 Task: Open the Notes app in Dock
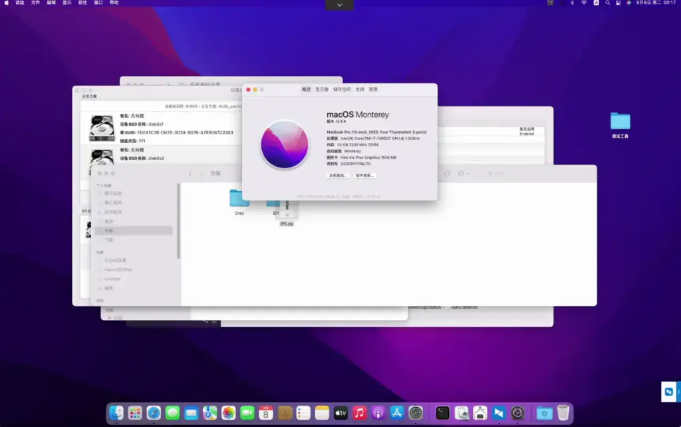(x=322, y=412)
